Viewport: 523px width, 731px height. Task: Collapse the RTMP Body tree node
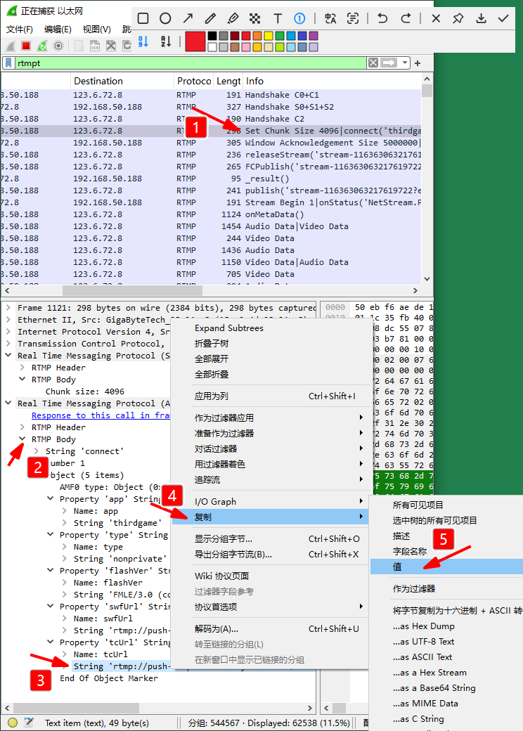pyautogui.click(x=23, y=439)
